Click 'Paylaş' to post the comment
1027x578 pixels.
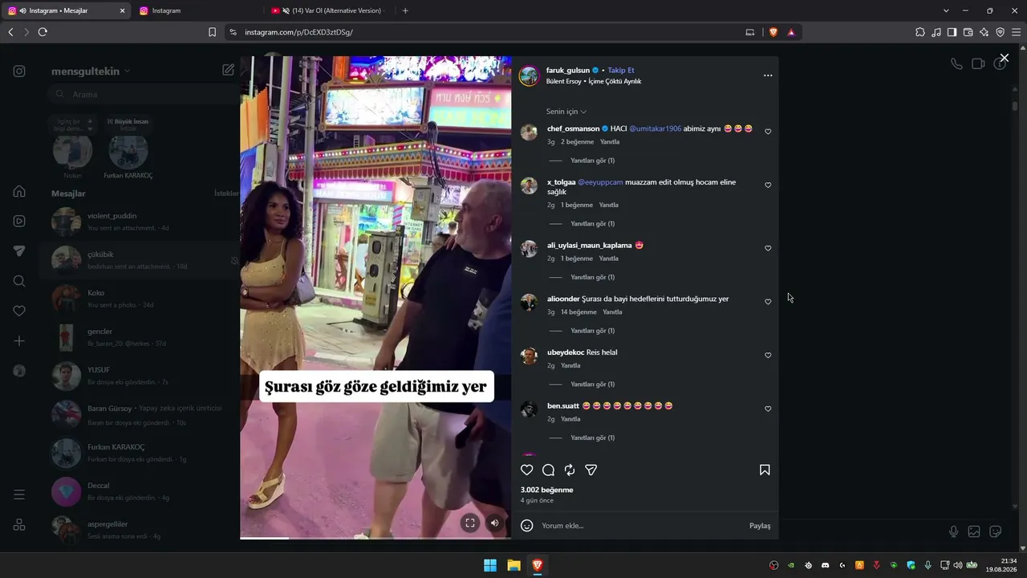point(760,526)
